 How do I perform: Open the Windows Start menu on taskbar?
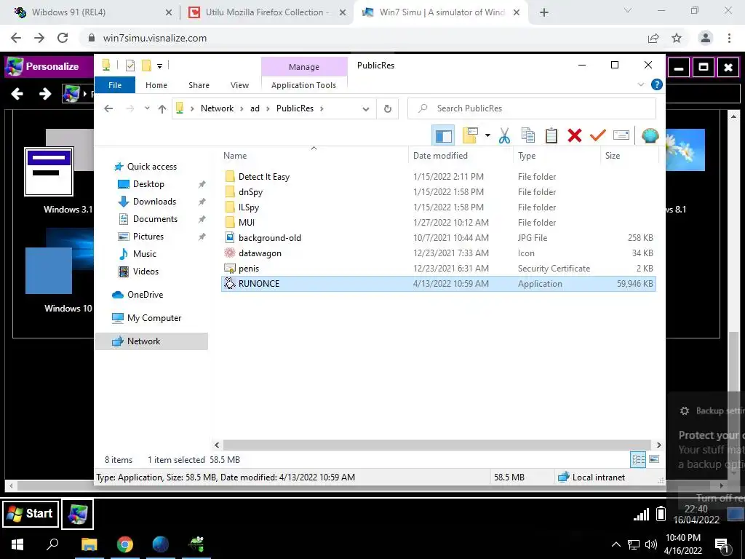coord(17,544)
